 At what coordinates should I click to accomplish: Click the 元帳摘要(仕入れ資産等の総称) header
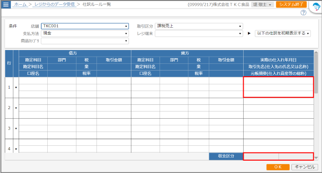279,73
